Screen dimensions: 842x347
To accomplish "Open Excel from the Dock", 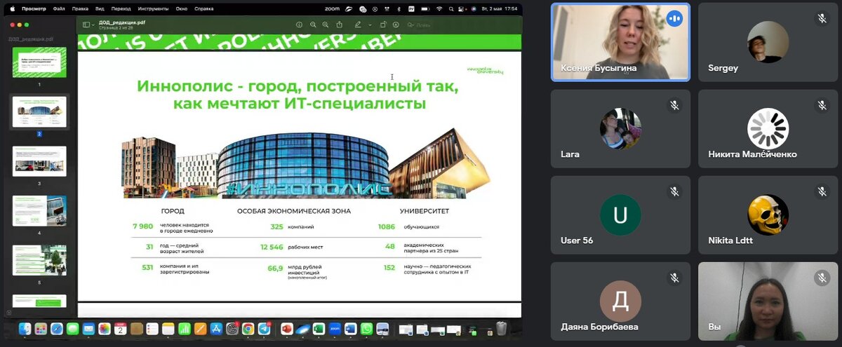I will 319,328.
